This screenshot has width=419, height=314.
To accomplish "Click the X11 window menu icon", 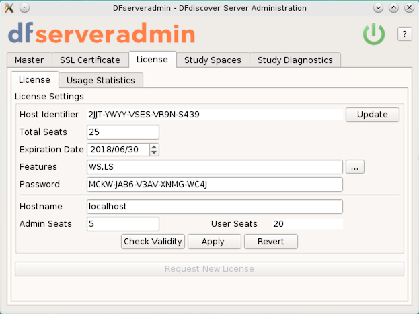I will click(x=9, y=8).
